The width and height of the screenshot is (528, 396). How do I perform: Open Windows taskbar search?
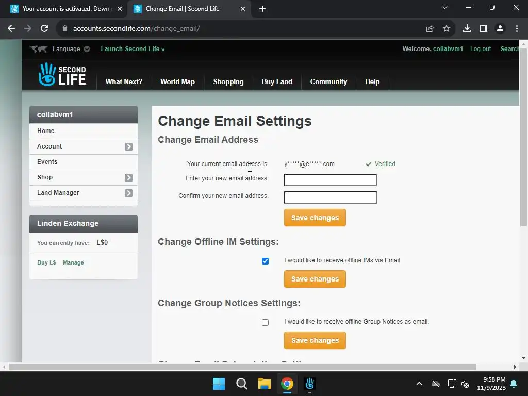242,384
